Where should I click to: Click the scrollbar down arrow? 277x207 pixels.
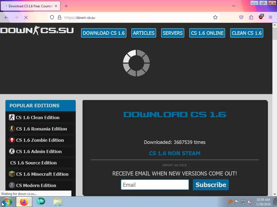point(275,194)
